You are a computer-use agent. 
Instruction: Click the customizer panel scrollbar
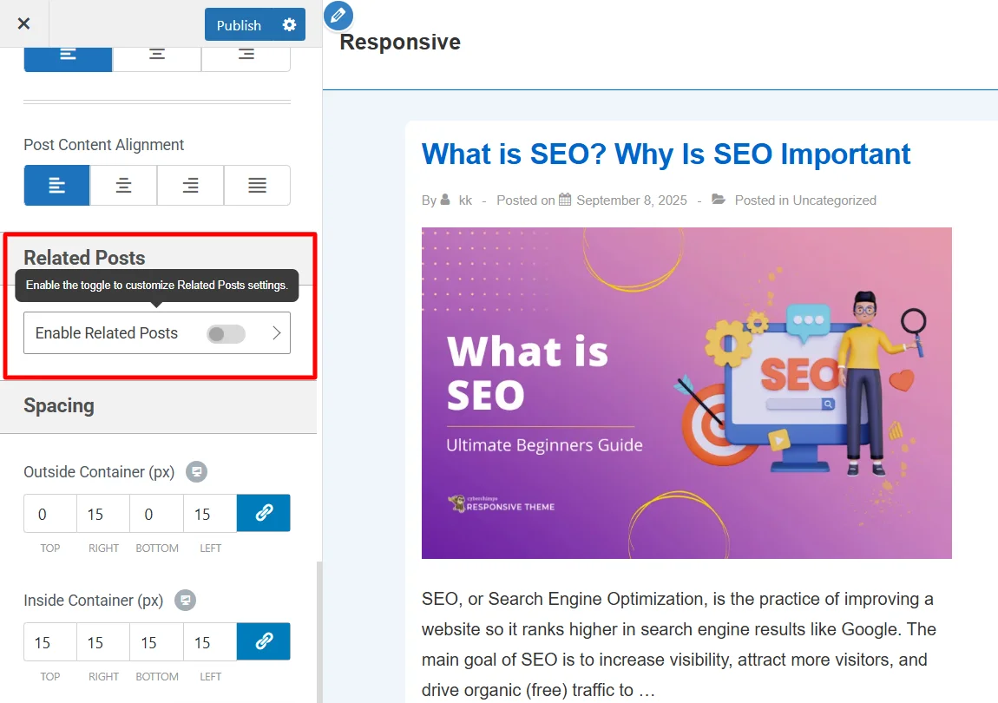coord(319,632)
